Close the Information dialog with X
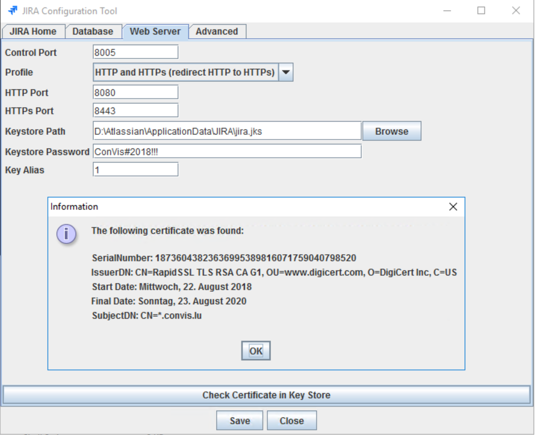Viewport: 536px width, 435px height. [453, 207]
